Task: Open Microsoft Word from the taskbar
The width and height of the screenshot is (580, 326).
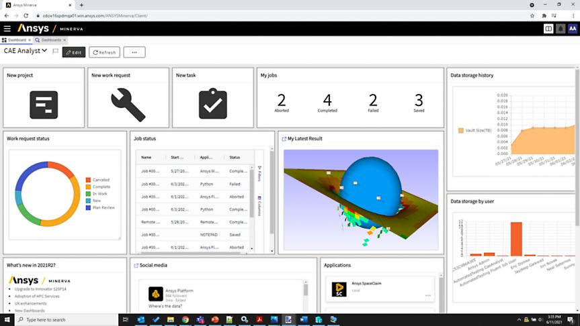Action: (304, 320)
